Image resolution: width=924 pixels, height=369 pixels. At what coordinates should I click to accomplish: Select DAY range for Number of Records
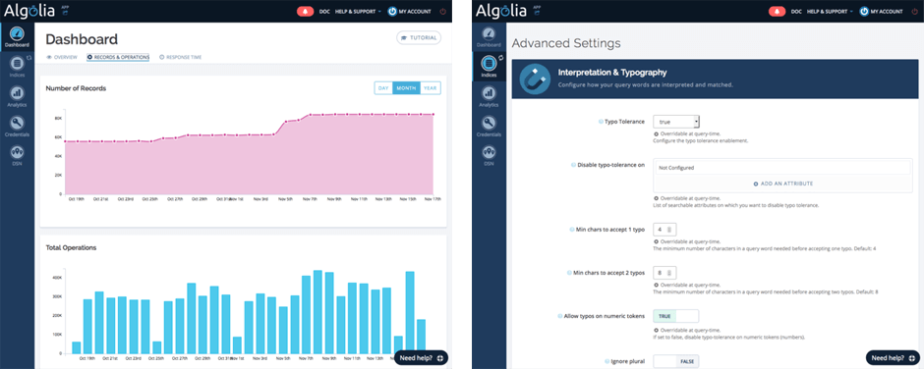pos(383,87)
